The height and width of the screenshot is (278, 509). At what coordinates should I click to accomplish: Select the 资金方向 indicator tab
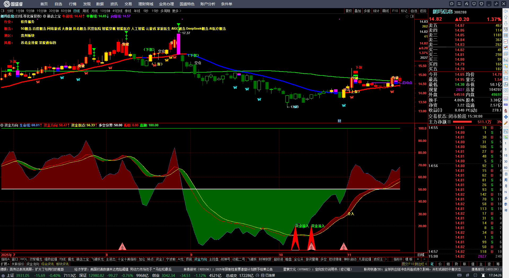[200, 259]
